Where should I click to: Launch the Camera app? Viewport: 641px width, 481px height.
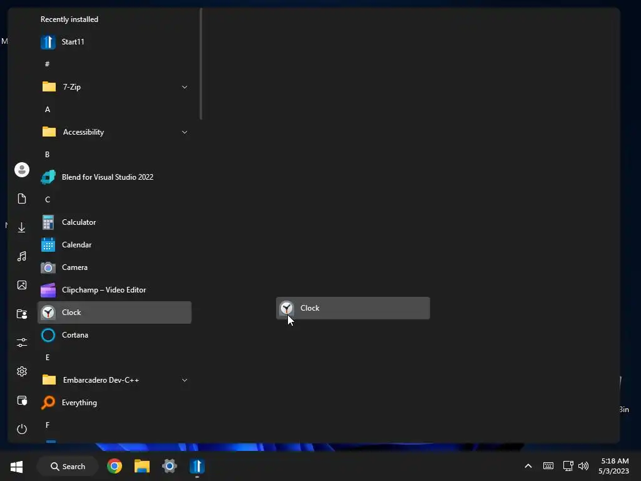[115, 267]
